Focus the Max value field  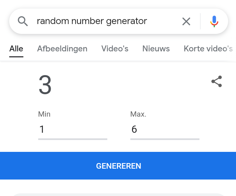coord(165,129)
